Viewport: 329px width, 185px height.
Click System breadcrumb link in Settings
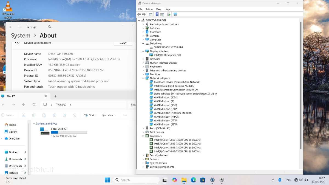pos(21,36)
